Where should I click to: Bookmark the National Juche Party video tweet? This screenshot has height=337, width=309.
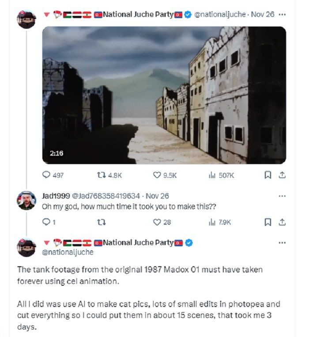tap(268, 175)
